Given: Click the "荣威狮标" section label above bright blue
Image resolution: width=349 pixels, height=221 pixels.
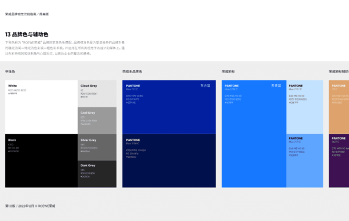Looking at the screenshot, I should click(x=228, y=71).
